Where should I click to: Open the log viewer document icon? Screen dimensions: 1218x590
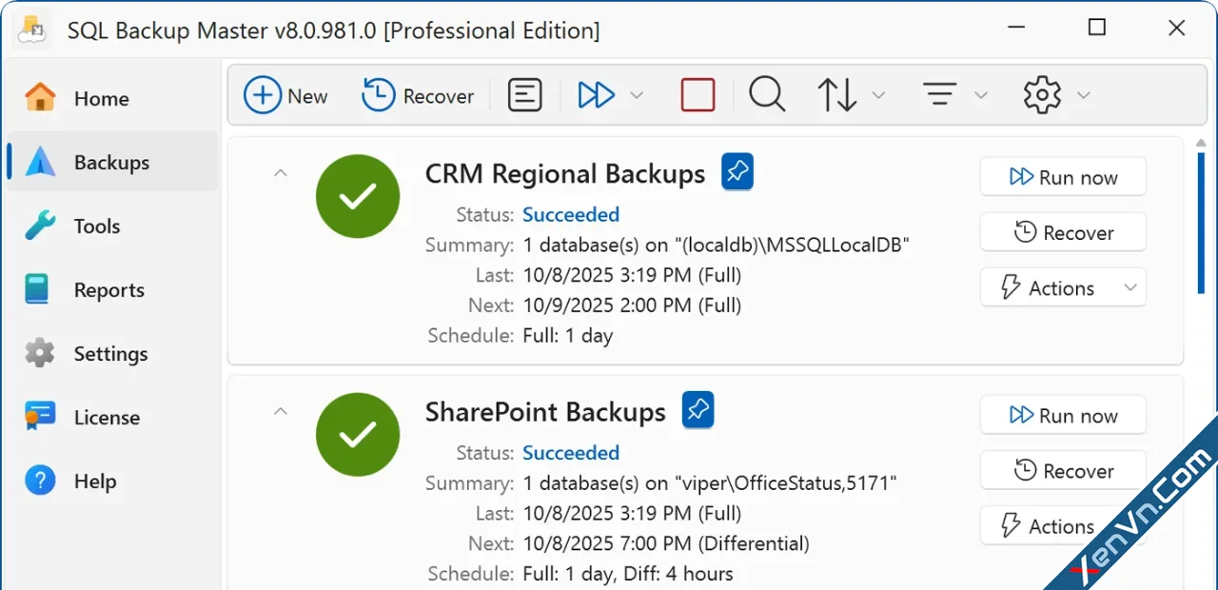[x=524, y=95]
